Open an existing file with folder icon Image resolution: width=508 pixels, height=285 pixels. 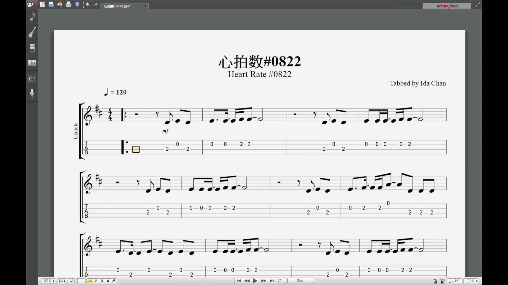click(51, 4)
